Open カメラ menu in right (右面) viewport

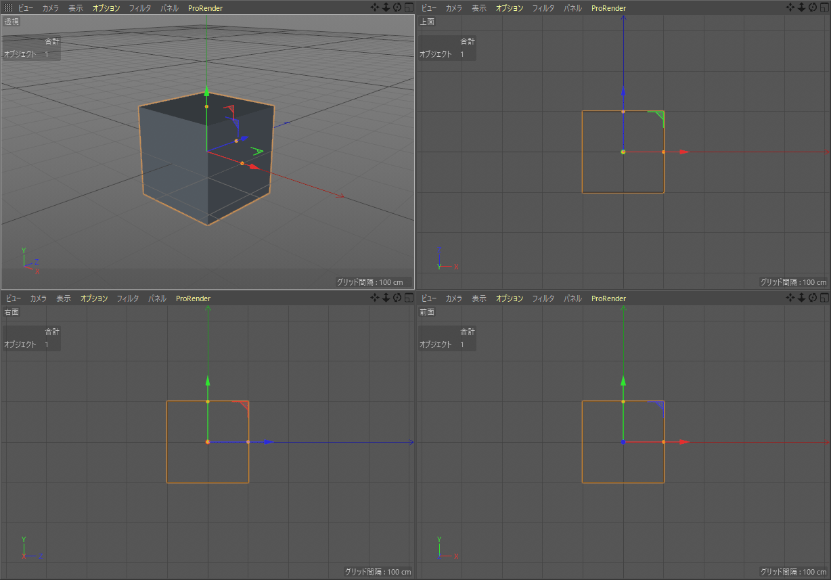click(38, 298)
